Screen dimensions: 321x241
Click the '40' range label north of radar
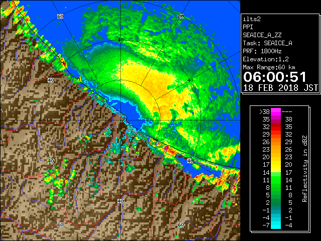(x=120, y=40)
